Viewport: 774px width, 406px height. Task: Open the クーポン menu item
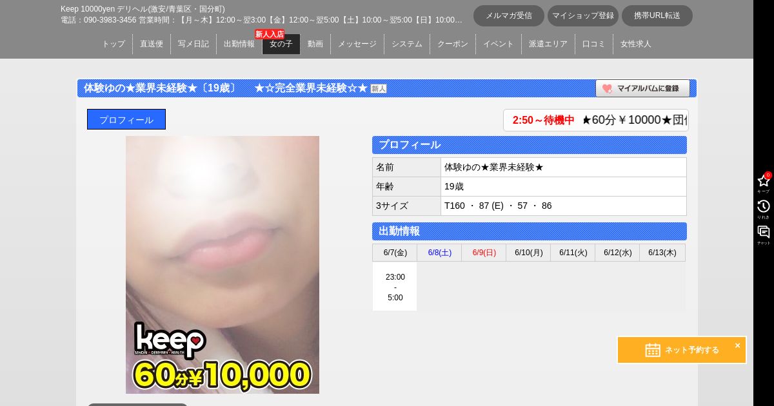click(453, 44)
